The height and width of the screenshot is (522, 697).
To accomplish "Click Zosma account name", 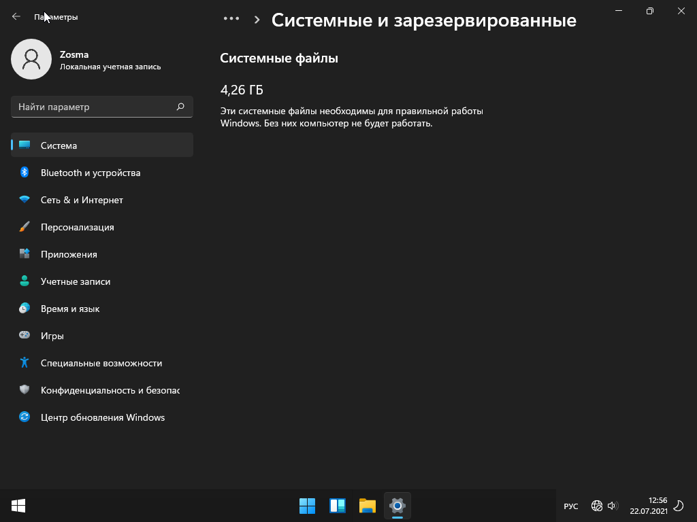I will pos(74,54).
